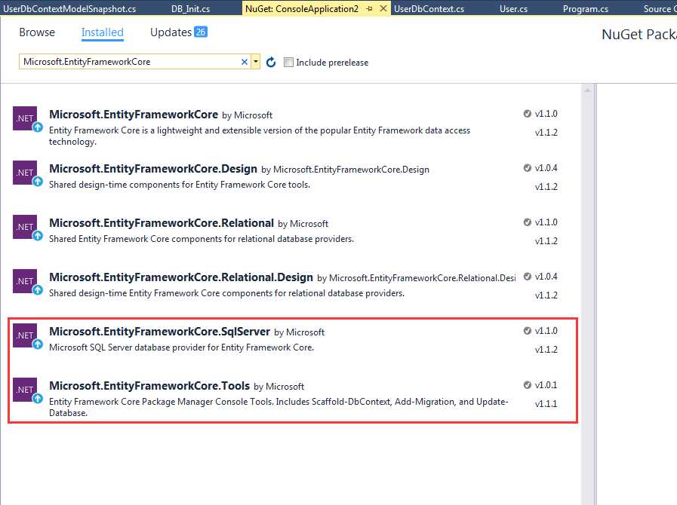
Task: Click available version v1.1.1 for Tools package
Action: 546,404
